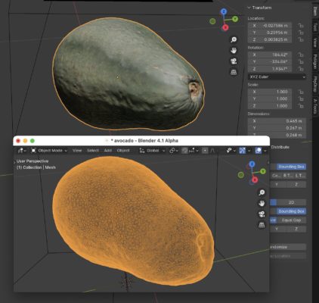The image size is (319, 303).
Task: Lock Location X with padlock icon
Action: tap(301, 26)
